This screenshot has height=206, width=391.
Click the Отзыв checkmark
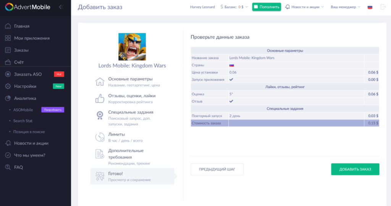[231, 101]
